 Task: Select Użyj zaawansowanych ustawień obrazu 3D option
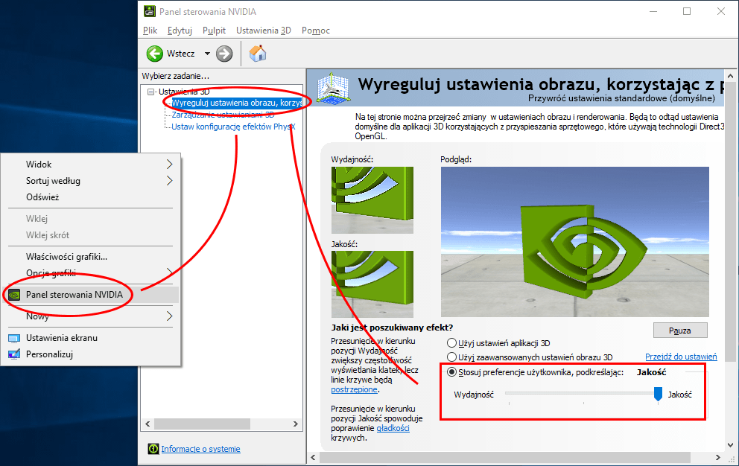pos(451,357)
